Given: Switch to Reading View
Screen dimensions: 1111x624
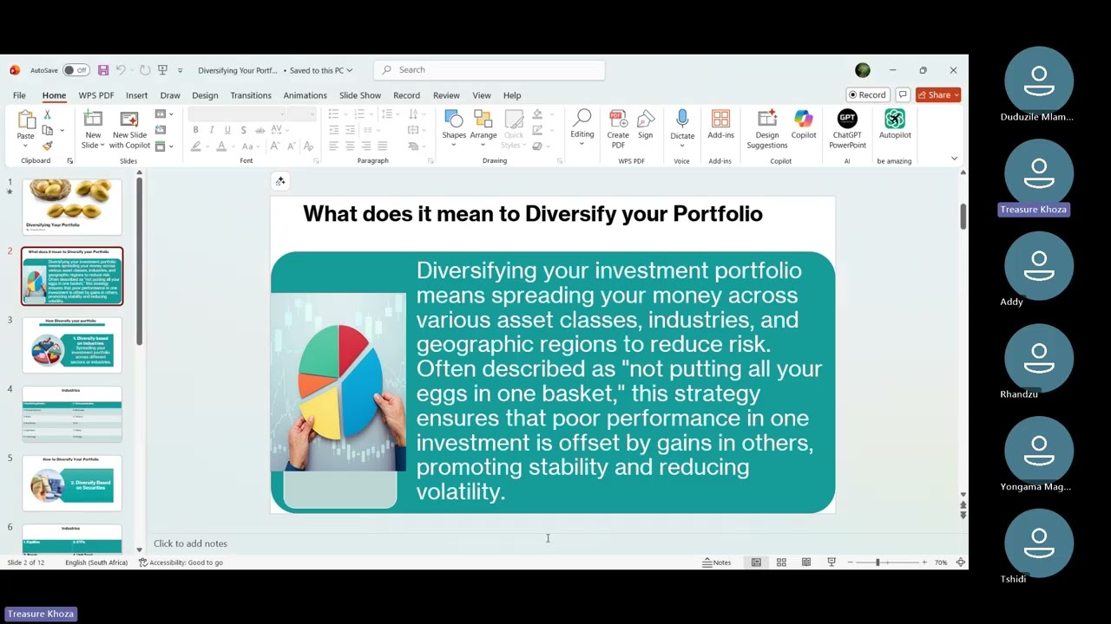Looking at the screenshot, I should 806,562.
